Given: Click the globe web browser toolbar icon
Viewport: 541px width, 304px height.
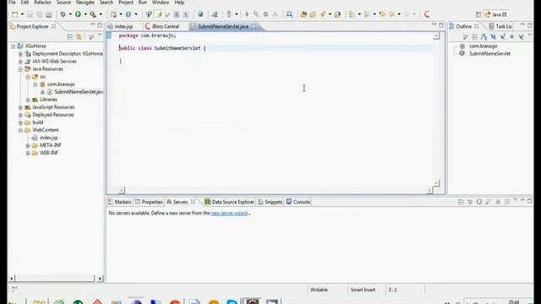Looking at the screenshot, I should click(x=200, y=14).
